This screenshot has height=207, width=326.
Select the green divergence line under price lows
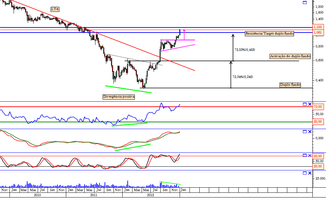click(x=128, y=89)
